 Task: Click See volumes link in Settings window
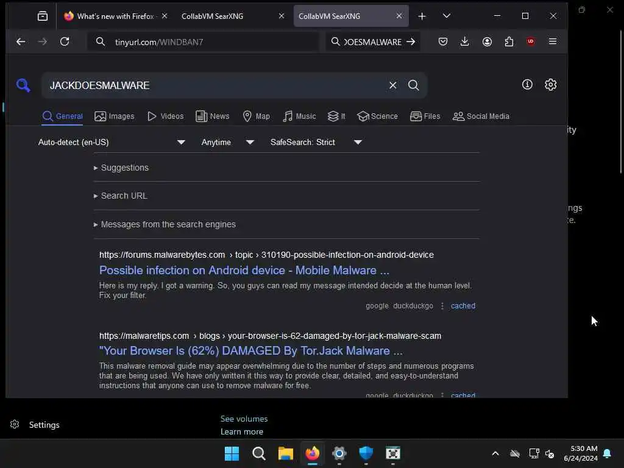point(244,419)
